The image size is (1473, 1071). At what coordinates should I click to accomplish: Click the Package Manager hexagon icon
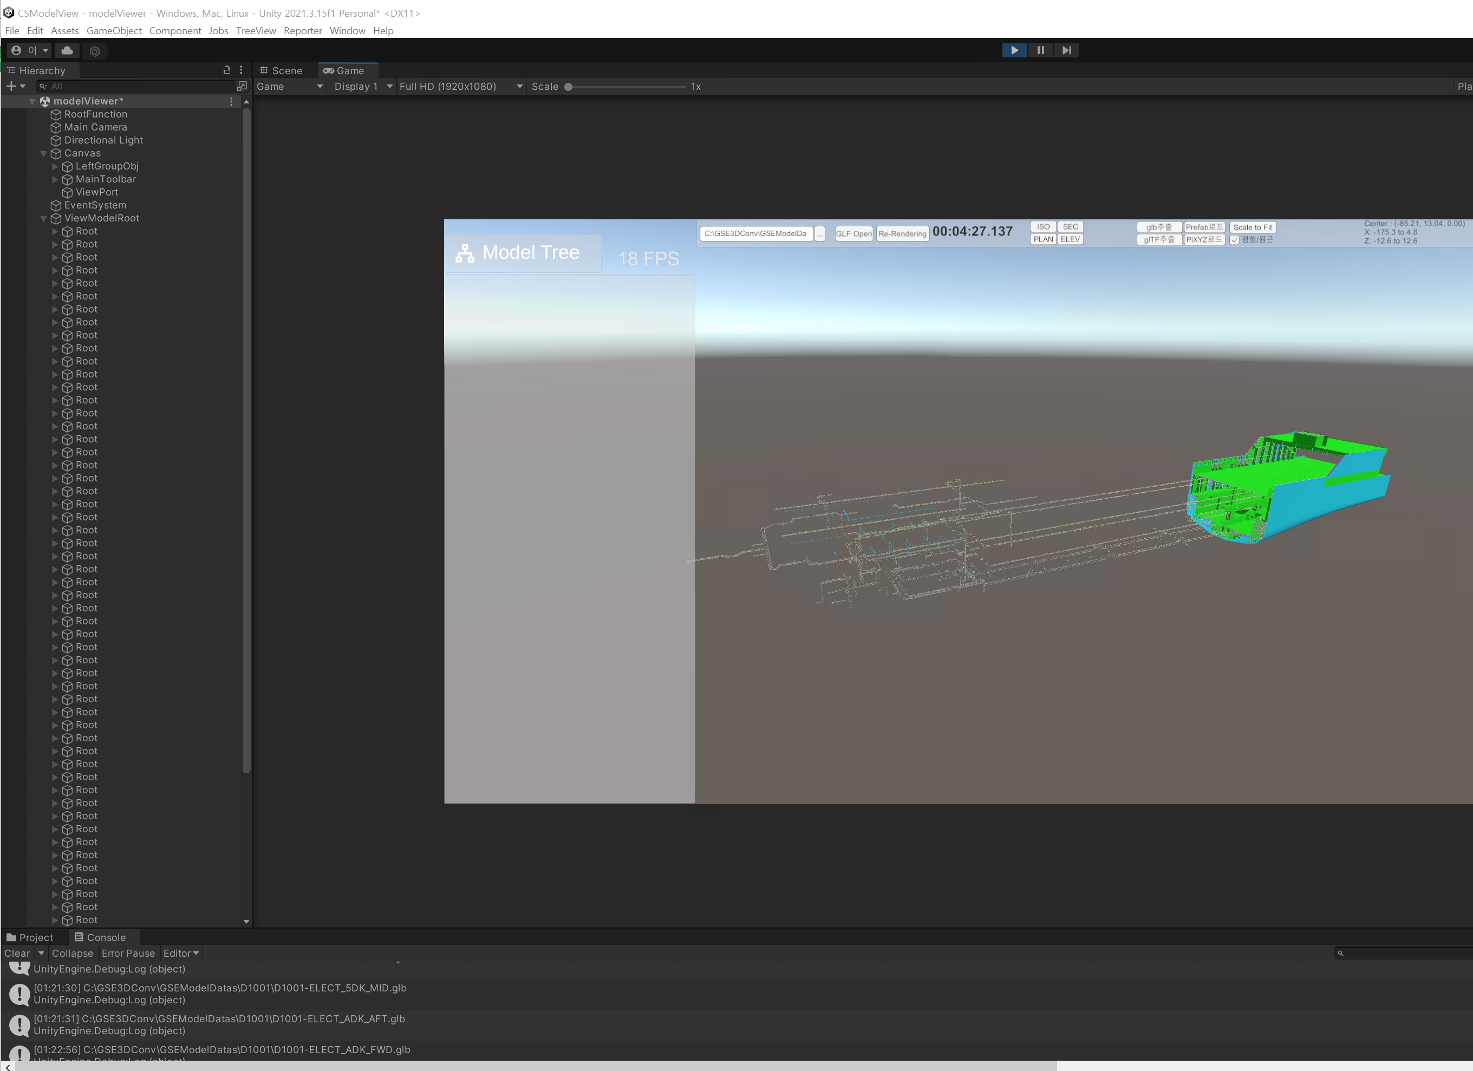coord(95,51)
